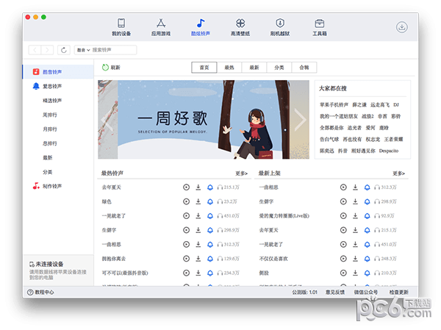Go back with the left navigation arrow
Screen dimensions: 441x330
tap(35, 50)
